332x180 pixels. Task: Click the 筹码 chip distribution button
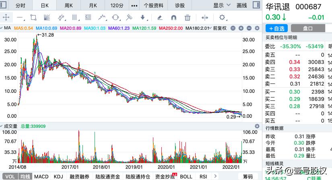tap(248, 176)
